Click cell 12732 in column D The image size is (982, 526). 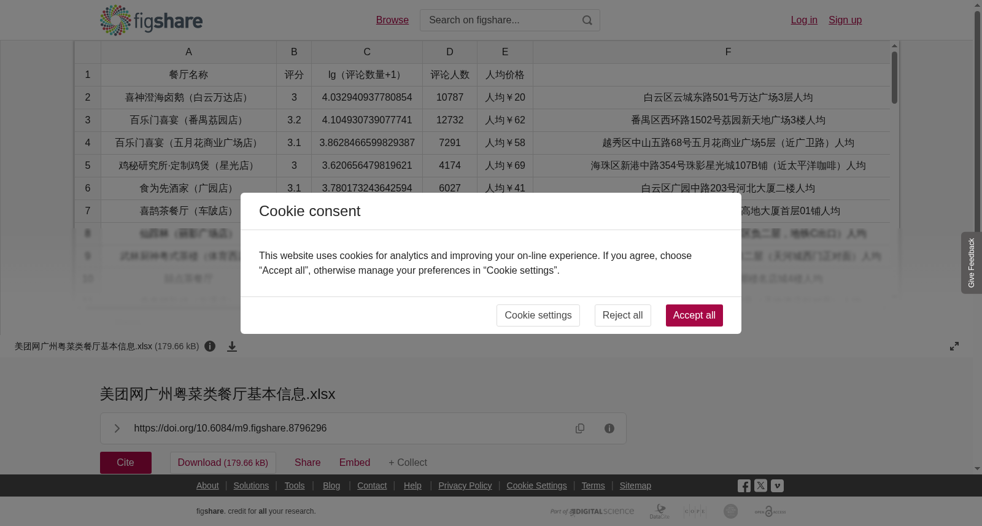[450, 120]
